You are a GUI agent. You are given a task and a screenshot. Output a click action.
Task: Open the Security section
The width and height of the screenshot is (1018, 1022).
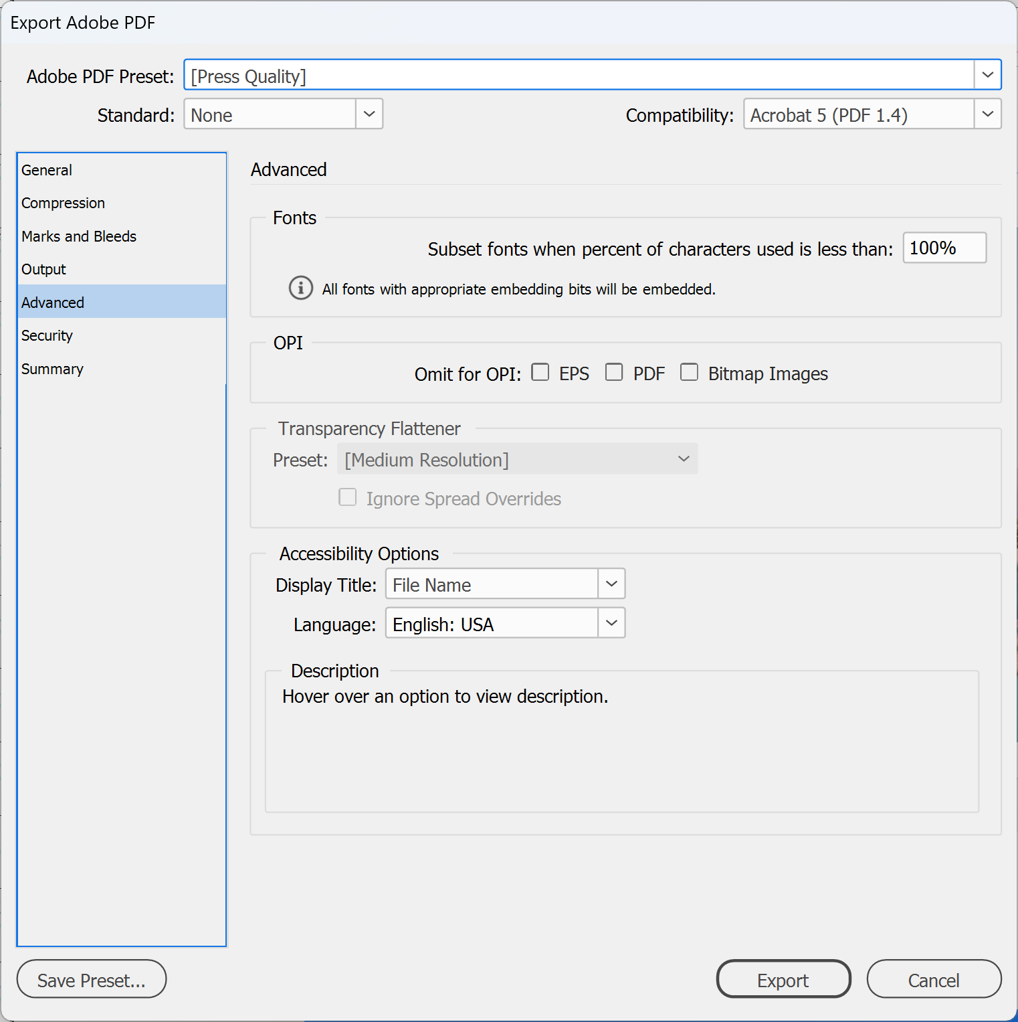(x=122, y=335)
